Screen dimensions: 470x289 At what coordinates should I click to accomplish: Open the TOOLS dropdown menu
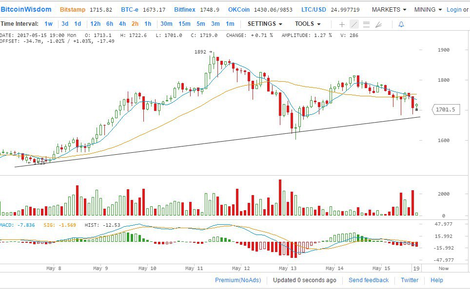pos(308,24)
